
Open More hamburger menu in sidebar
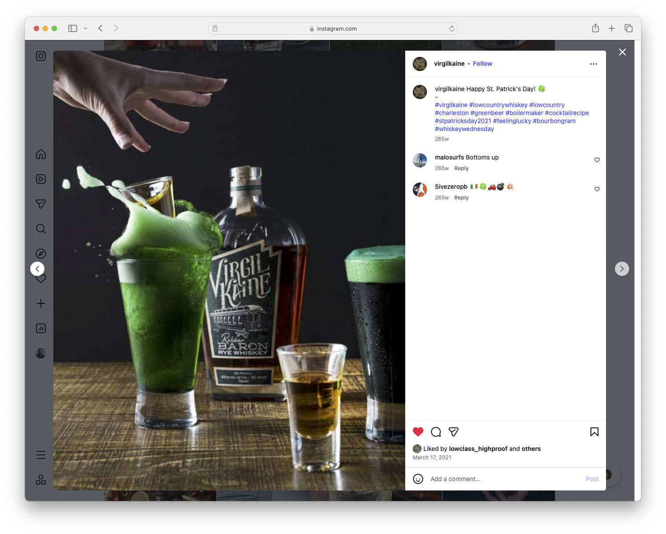(41, 455)
